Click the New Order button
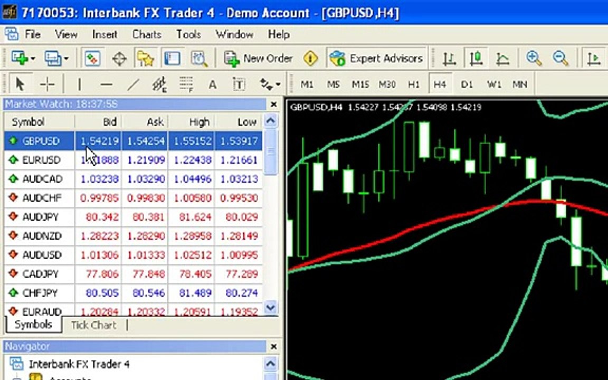The image size is (608, 380). click(x=258, y=59)
